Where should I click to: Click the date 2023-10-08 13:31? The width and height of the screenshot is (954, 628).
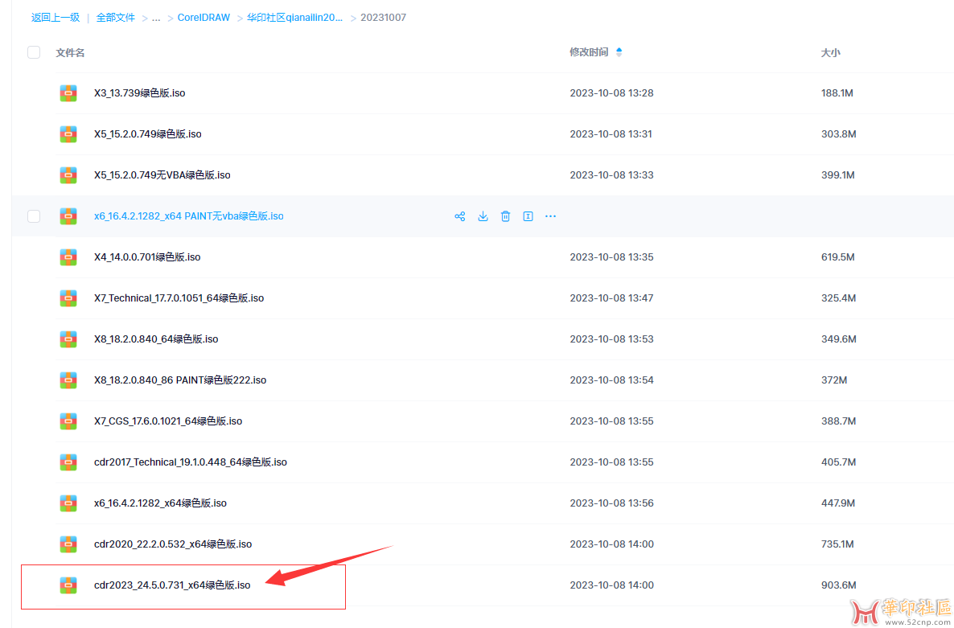click(611, 134)
